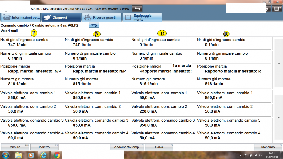The width and height of the screenshot is (283, 159).
Task: Click the Salva button
Action: point(159,147)
